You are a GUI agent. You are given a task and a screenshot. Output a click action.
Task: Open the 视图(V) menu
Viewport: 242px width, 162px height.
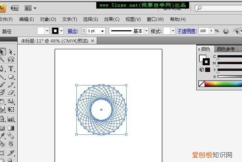pos(133,19)
